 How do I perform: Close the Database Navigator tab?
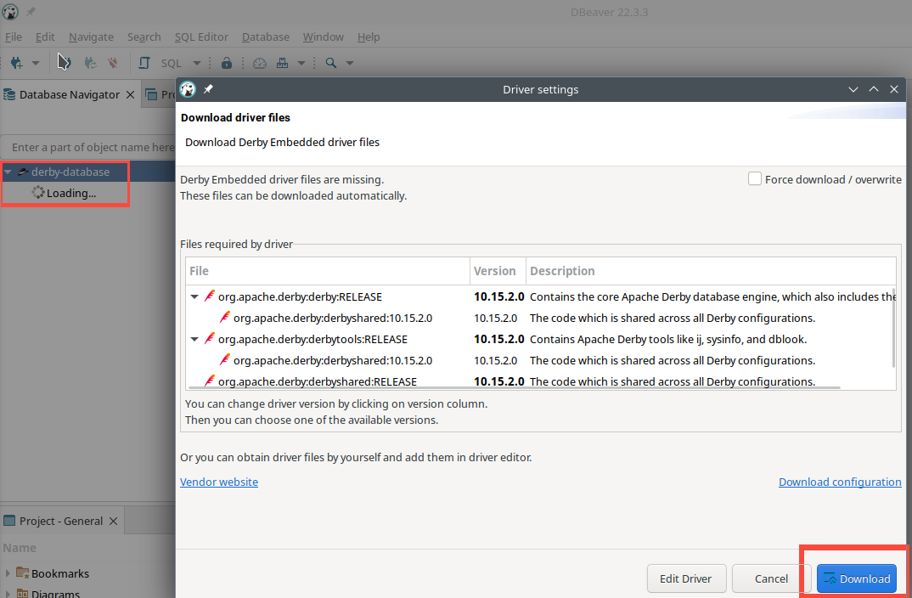tap(130, 94)
